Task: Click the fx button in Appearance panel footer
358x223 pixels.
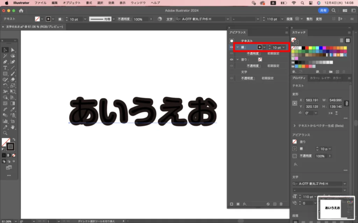Action: click(245, 204)
